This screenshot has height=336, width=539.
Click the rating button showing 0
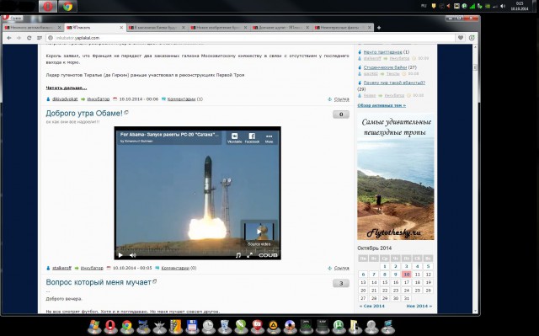[x=341, y=115]
